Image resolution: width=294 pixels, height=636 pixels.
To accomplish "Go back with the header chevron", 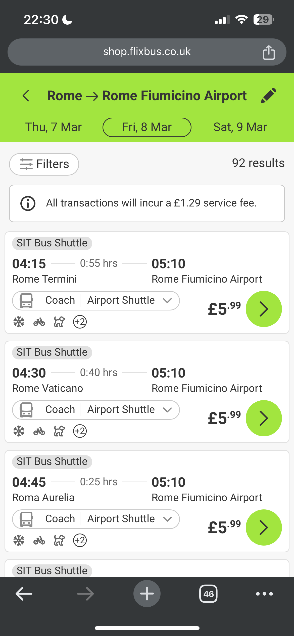I will (26, 96).
